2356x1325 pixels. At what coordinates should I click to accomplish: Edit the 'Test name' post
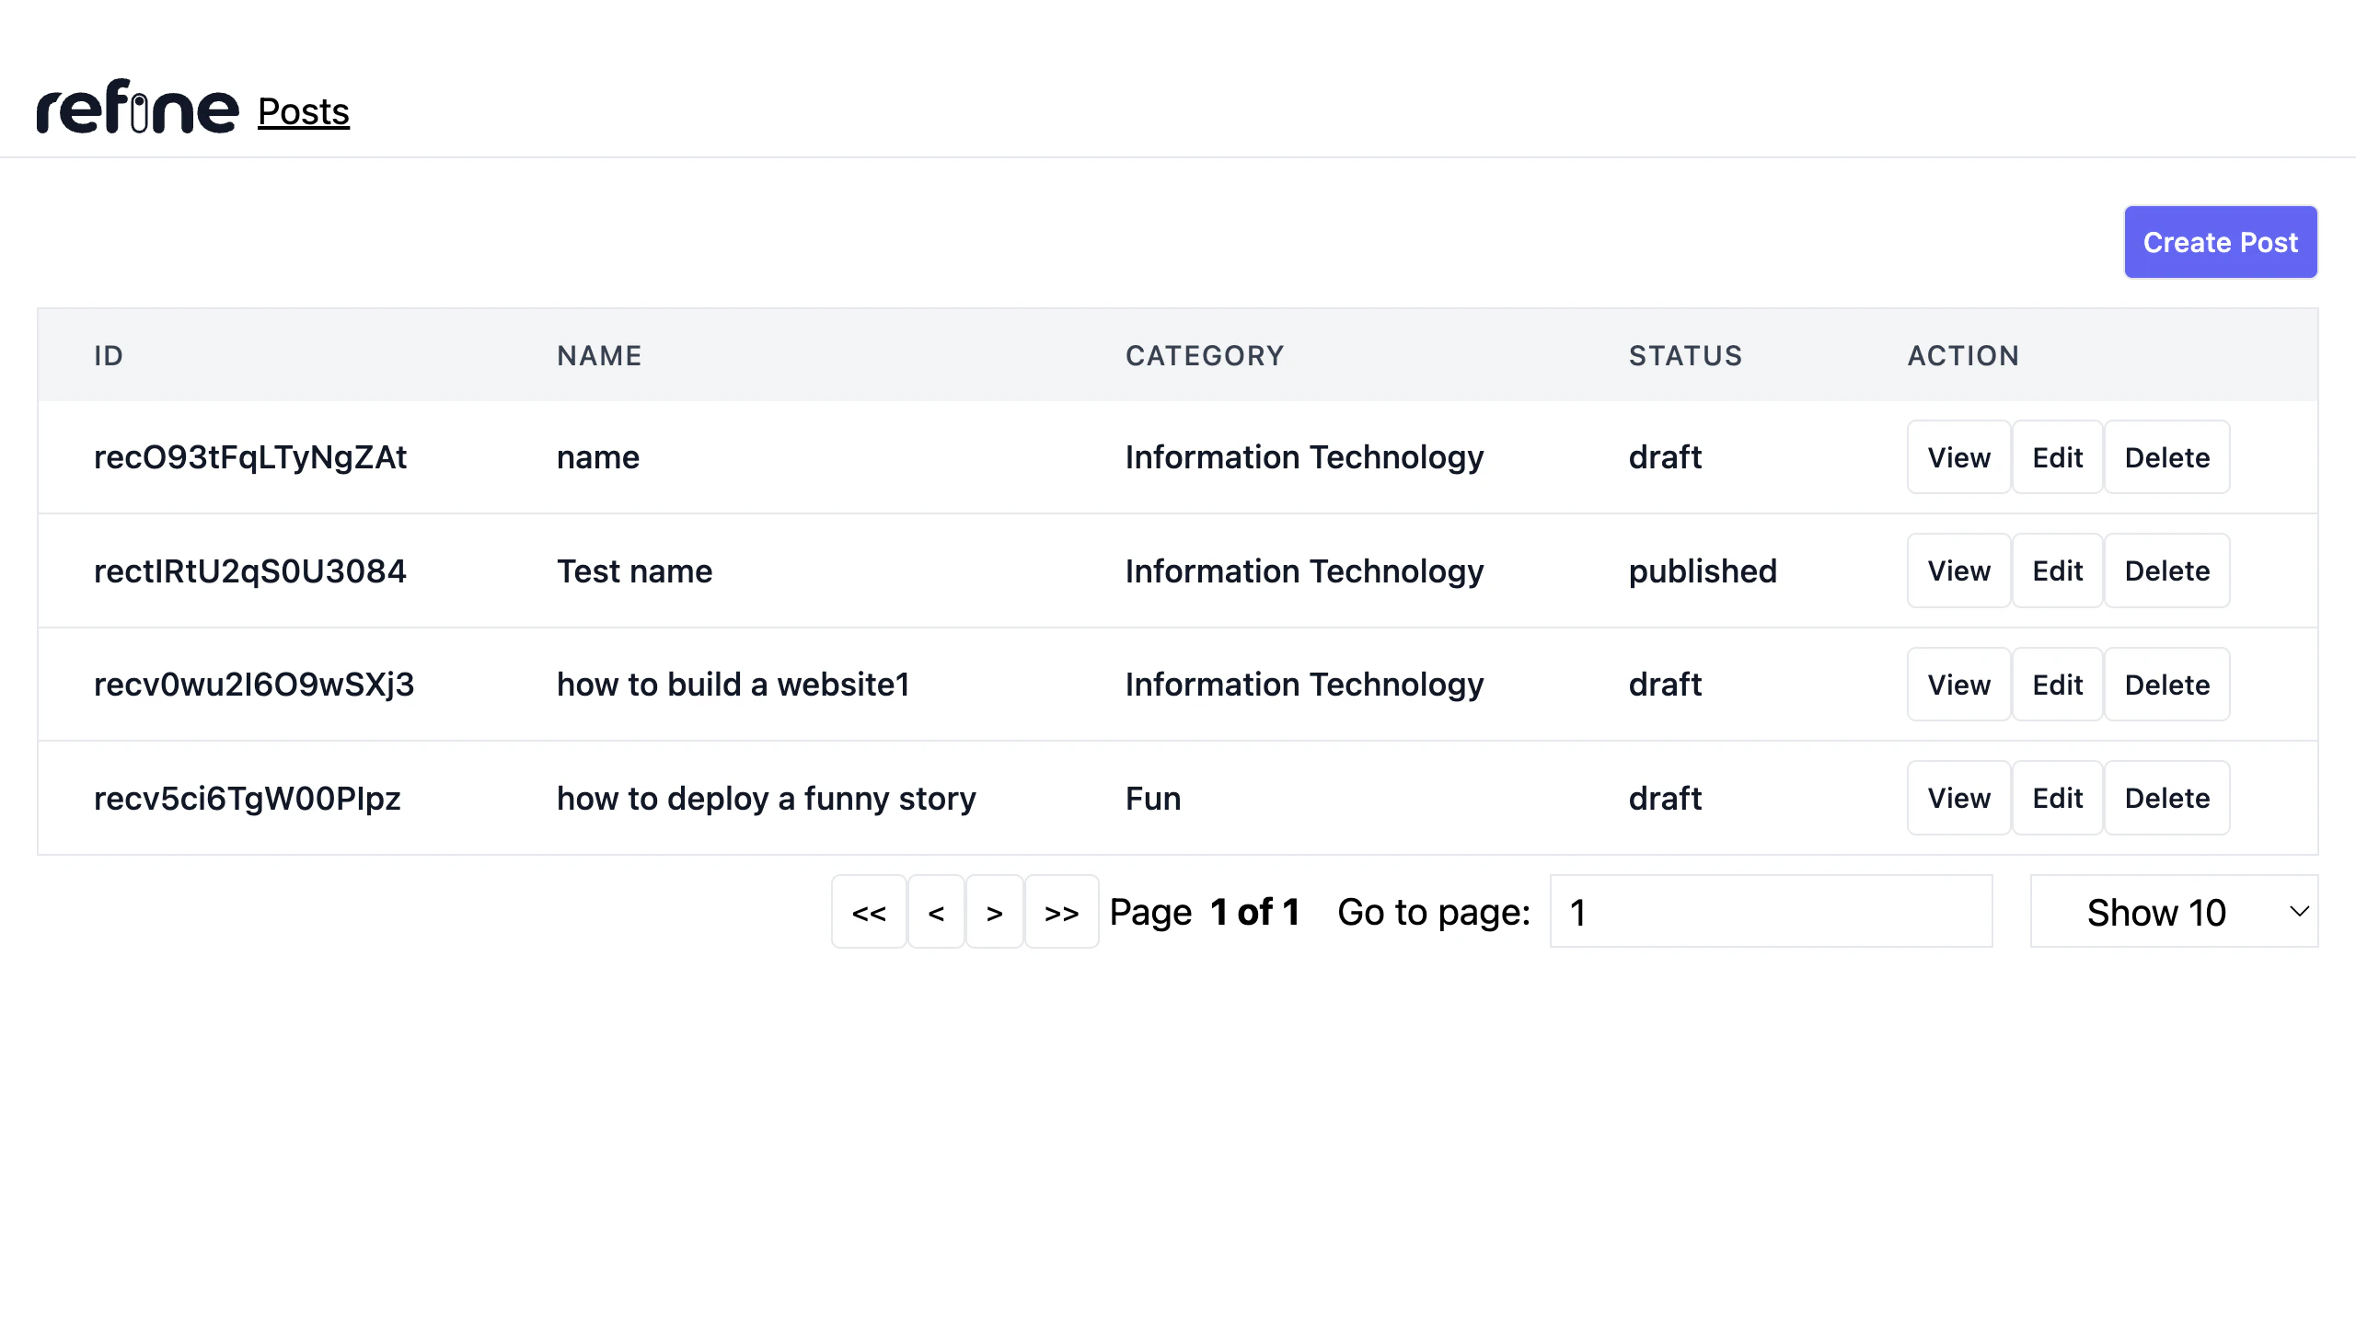coord(2057,570)
